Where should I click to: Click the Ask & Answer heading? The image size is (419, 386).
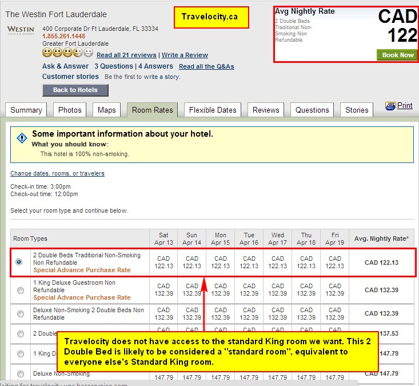66,66
